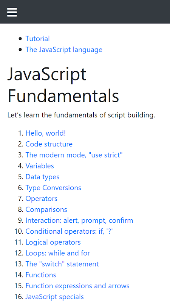Open the Data types chapter
This screenshot has height=303, width=170.
pos(42,177)
